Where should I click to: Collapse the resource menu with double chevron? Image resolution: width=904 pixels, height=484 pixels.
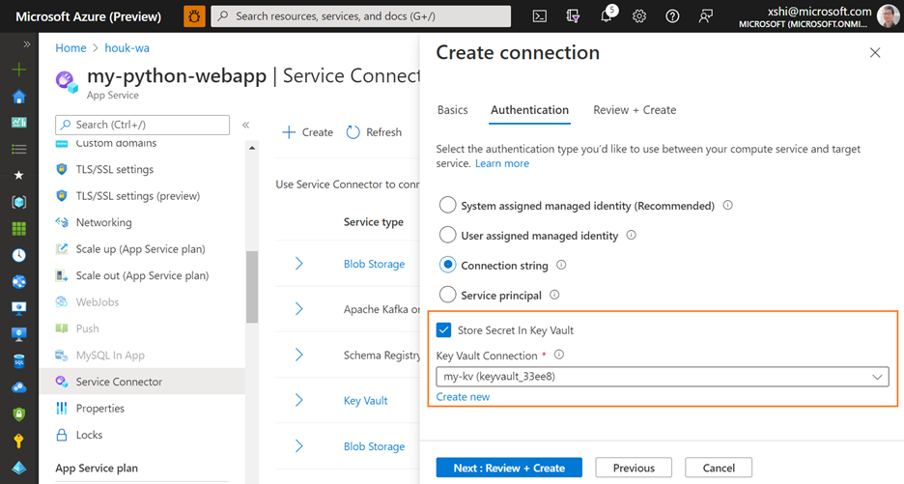point(245,125)
